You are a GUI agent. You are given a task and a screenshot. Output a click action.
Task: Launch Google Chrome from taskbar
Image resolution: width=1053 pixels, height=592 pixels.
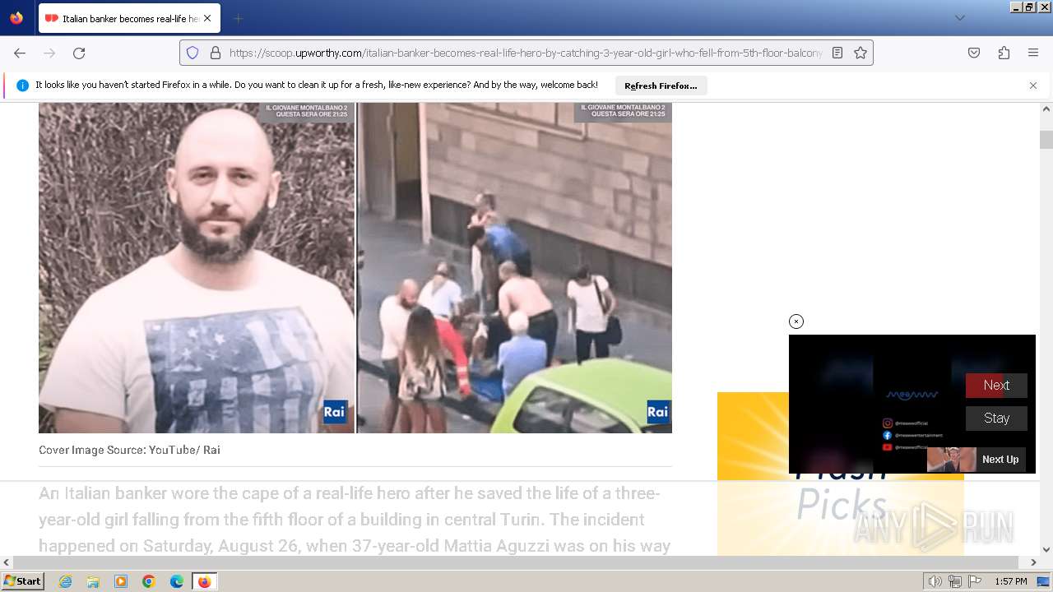pos(149,581)
